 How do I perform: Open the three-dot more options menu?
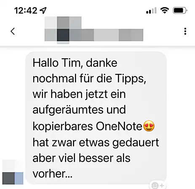[185, 31]
